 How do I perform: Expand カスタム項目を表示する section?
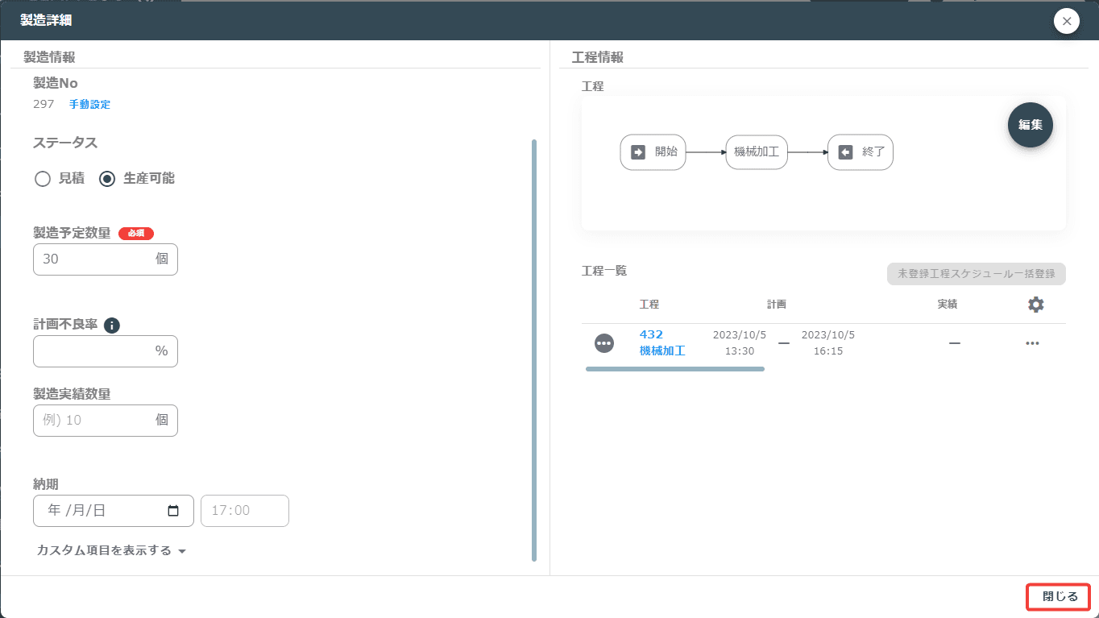pos(111,550)
